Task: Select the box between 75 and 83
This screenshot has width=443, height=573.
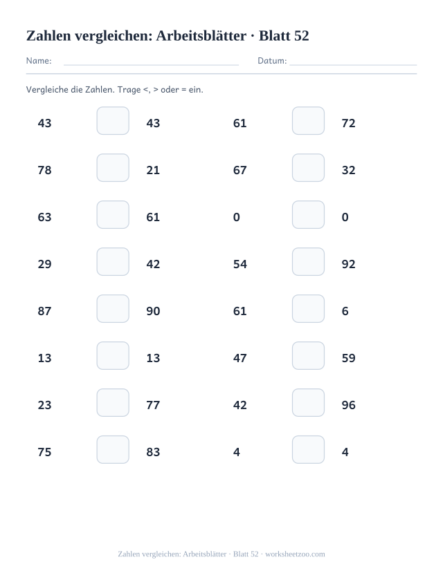Action: click(113, 449)
